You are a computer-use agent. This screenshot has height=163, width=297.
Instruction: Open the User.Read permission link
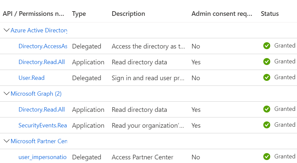click(x=31, y=78)
